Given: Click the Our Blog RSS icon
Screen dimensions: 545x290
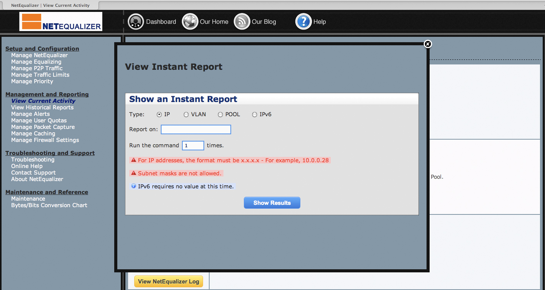Looking at the screenshot, I should click(x=242, y=21).
